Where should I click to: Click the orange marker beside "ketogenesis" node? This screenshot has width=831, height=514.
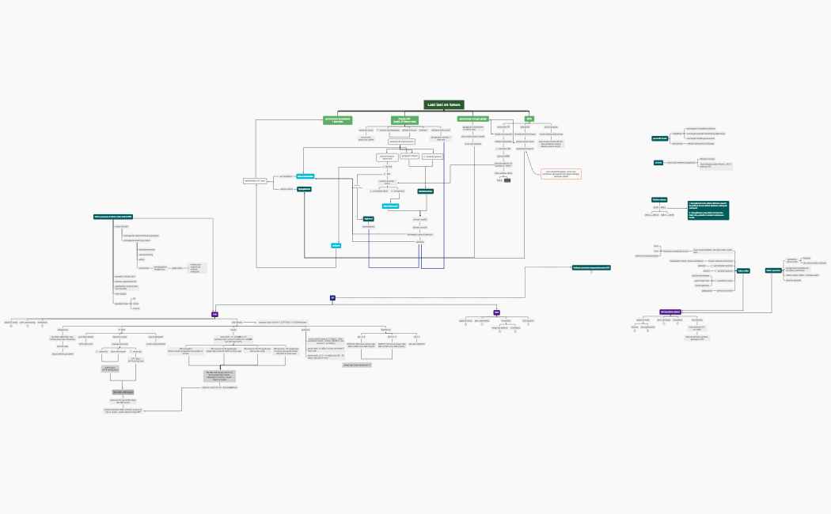click(393, 191)
